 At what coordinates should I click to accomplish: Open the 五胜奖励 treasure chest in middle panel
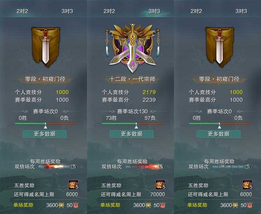click(x=161, y=185)
